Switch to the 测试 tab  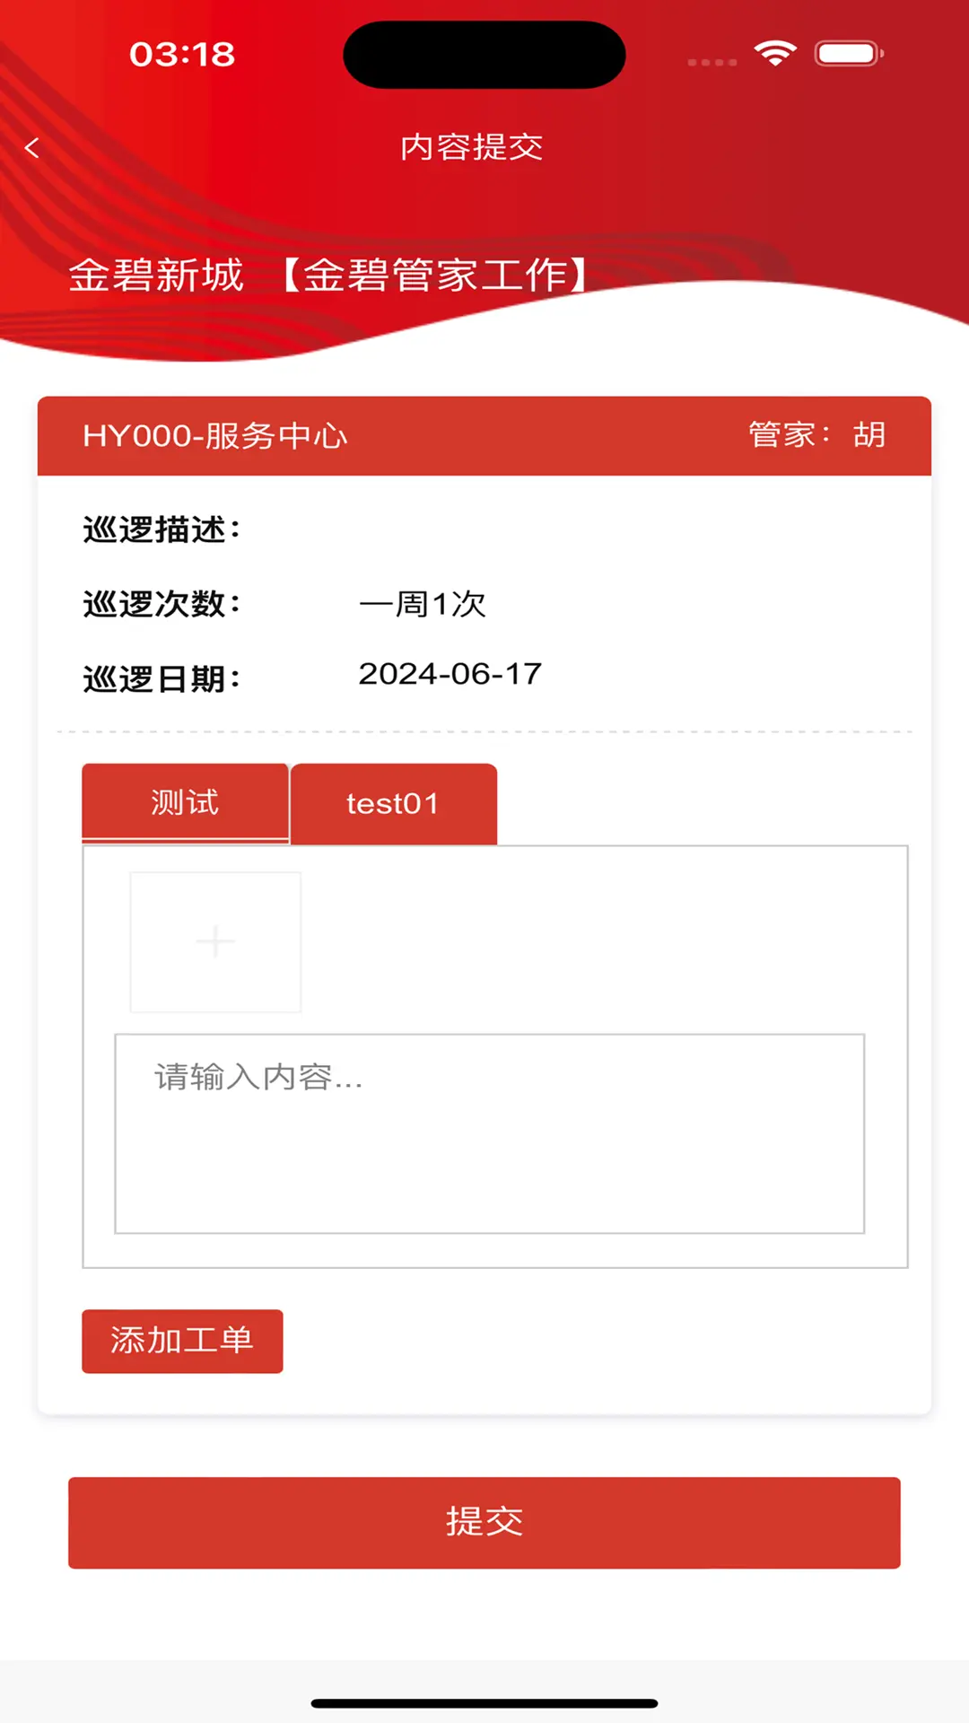pyautogui.click(x=185, y=802)
